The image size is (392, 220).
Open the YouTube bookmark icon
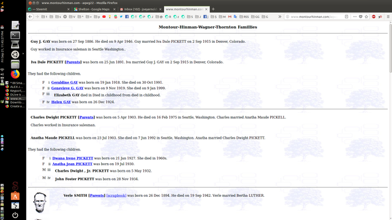tap(104, 16)
